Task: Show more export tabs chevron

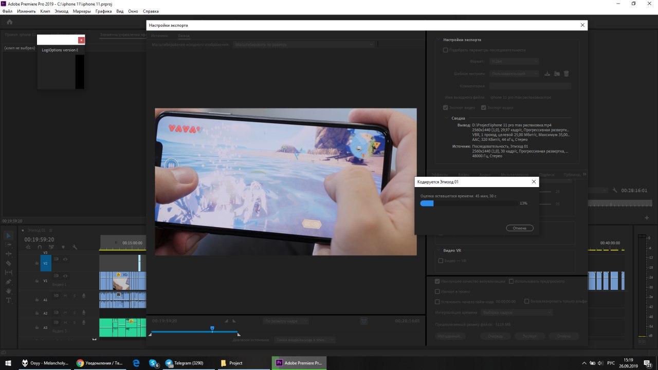Action: pos(584,175)
